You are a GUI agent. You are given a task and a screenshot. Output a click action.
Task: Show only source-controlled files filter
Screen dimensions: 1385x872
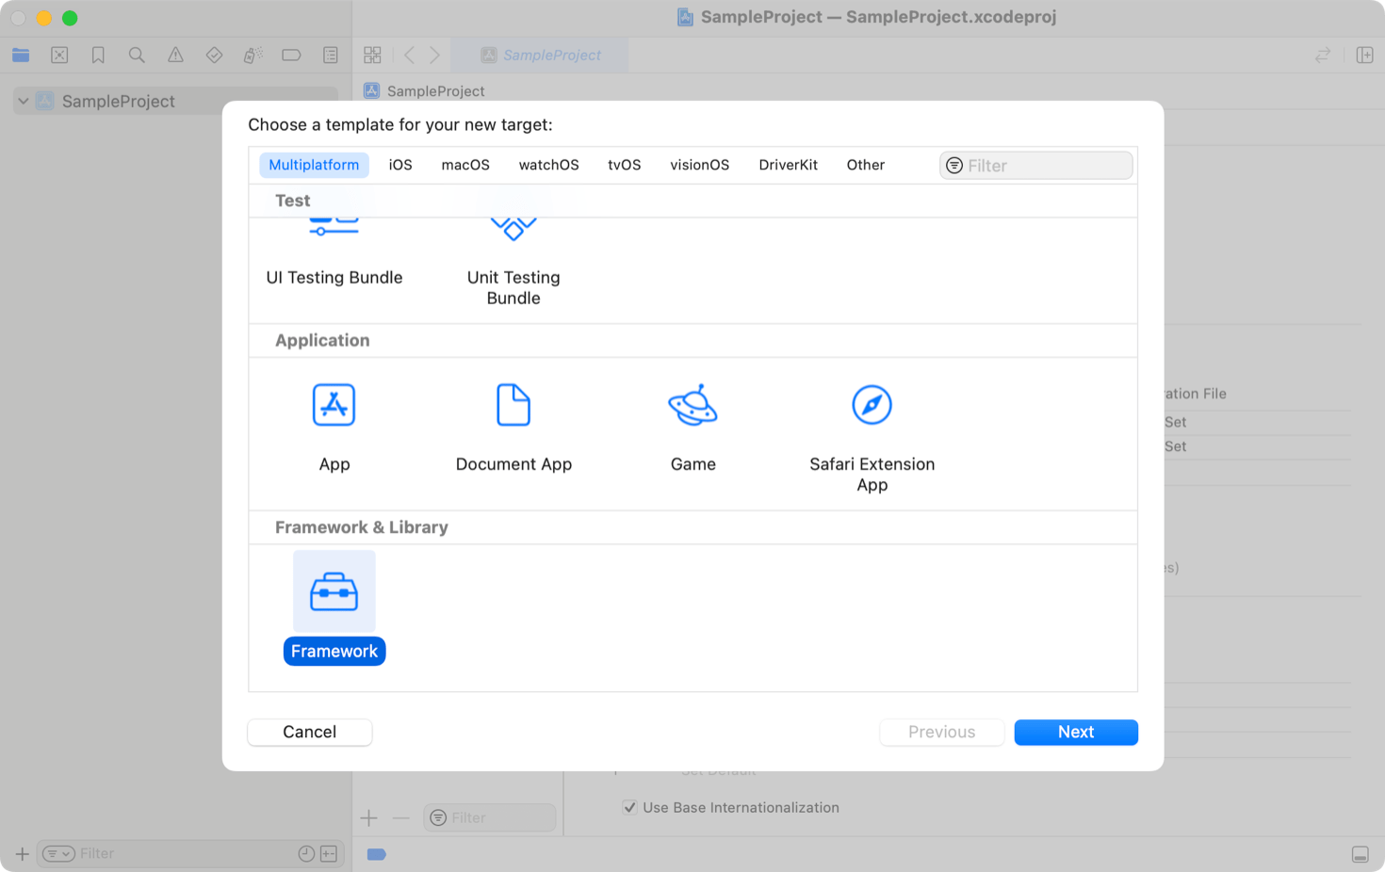[329, 854]
